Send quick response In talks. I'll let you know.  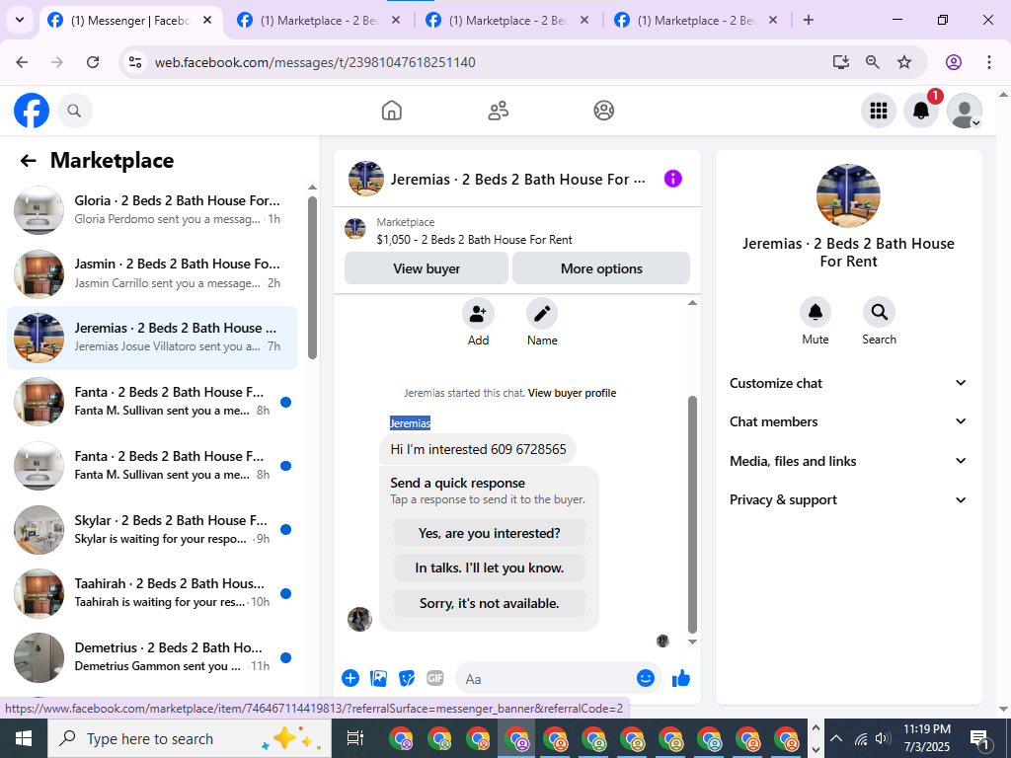coord(490,568)
